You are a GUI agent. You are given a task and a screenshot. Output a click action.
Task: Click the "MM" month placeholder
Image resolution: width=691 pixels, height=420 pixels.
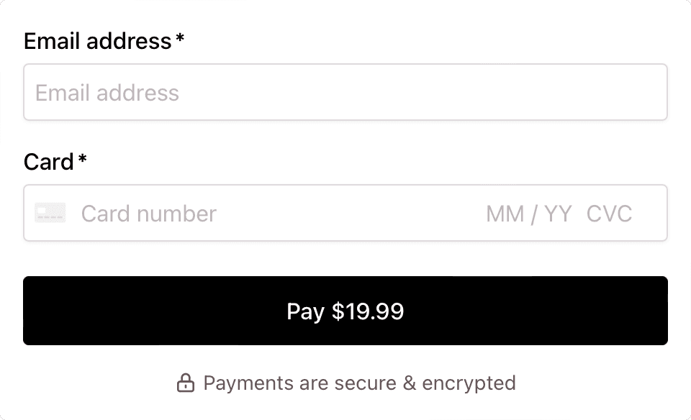[505, 214]
